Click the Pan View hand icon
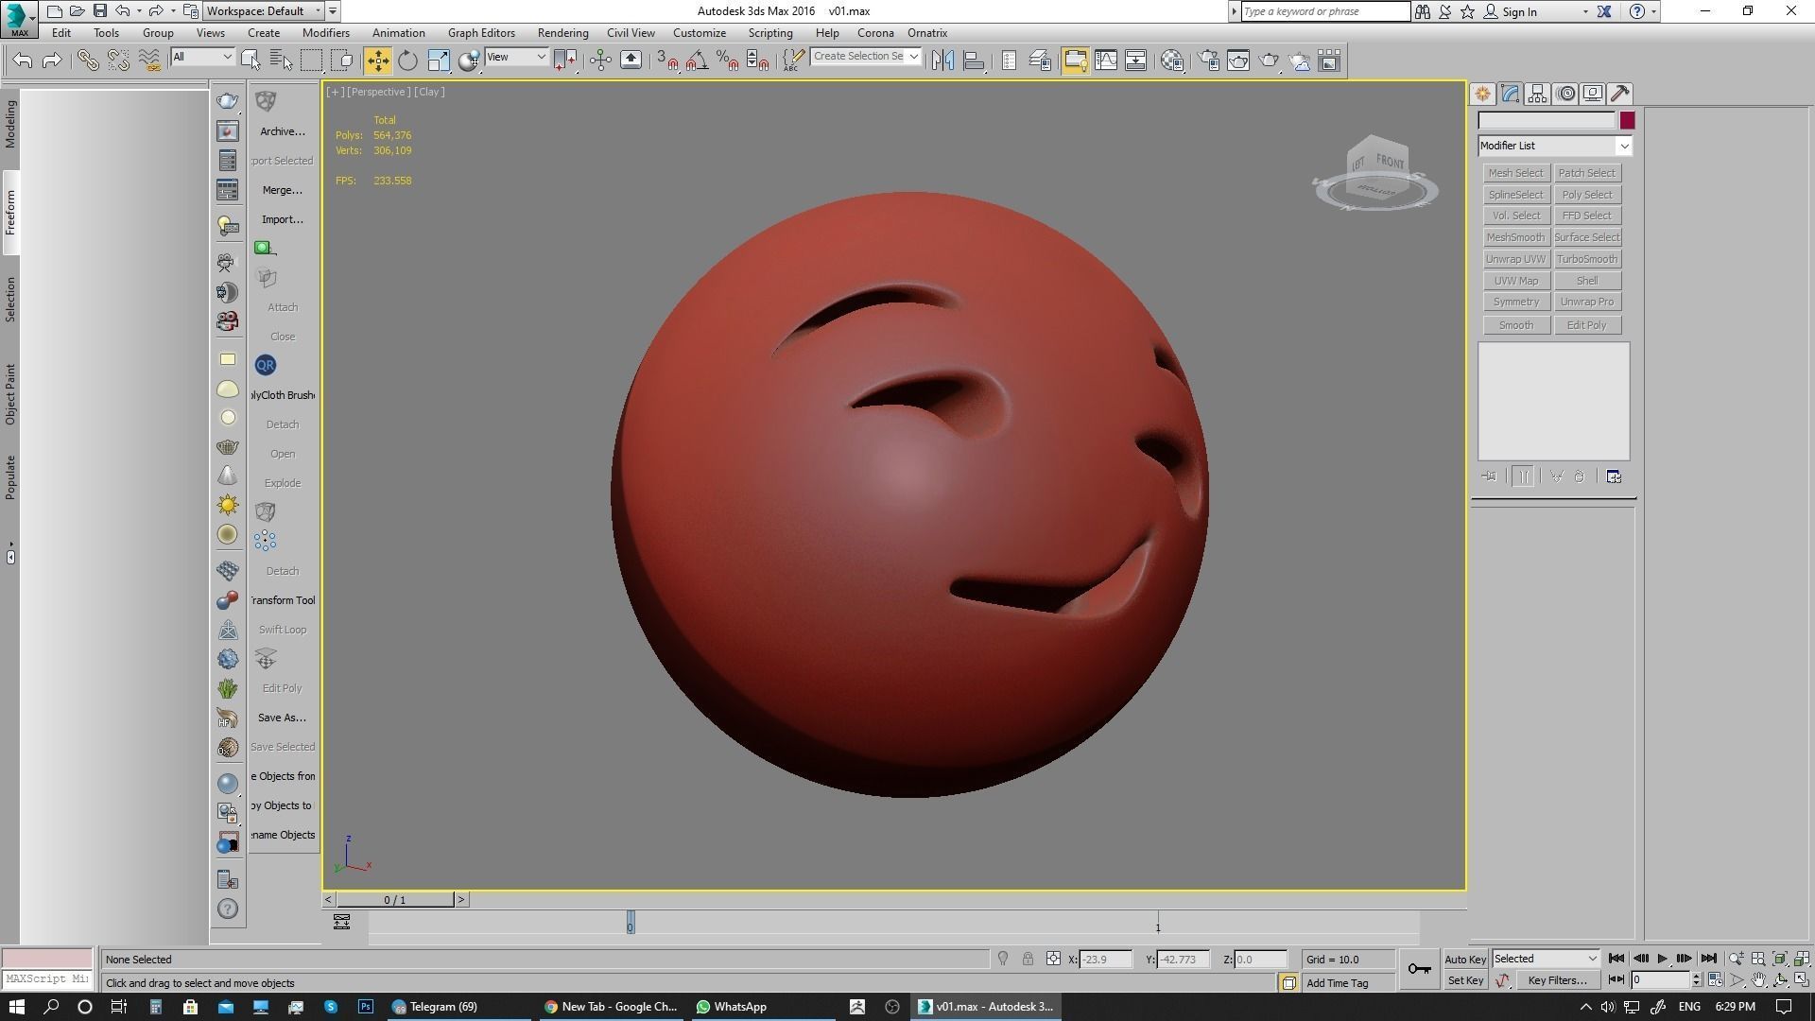Image resolution: width=1815 pixels, height=1021 pixels. click(1758, 980)
